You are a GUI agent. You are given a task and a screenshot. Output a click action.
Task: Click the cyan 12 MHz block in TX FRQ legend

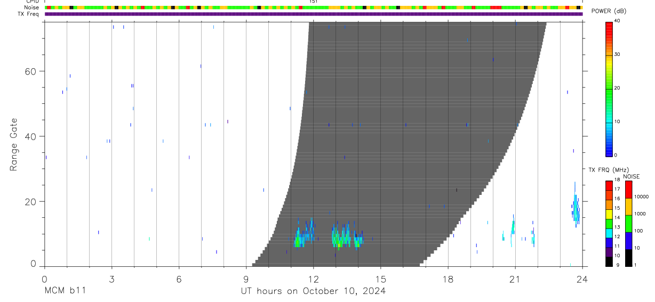click(x=609, y=233)
